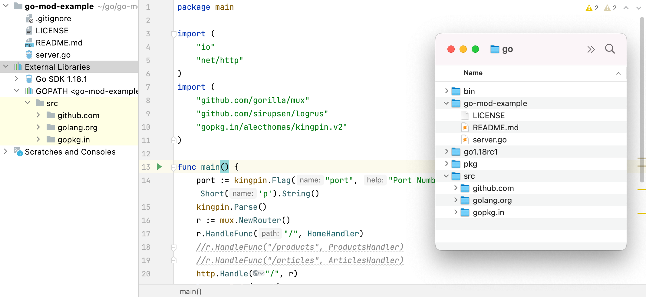646x297 pixels.
Task: Collapse the src folder in the Finder window
Action: [446, 176]
